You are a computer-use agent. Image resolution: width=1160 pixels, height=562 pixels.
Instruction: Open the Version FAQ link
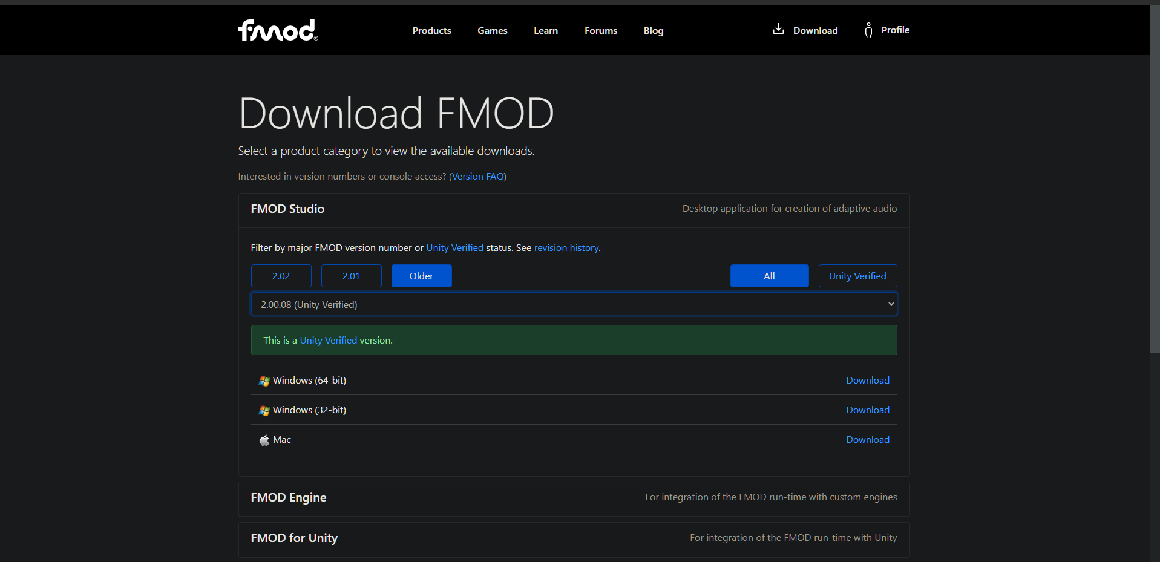(478, 177)
